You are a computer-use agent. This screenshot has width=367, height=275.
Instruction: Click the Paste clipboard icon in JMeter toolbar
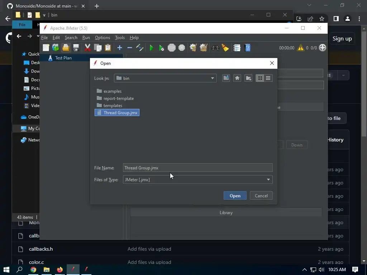pos(108,48)
